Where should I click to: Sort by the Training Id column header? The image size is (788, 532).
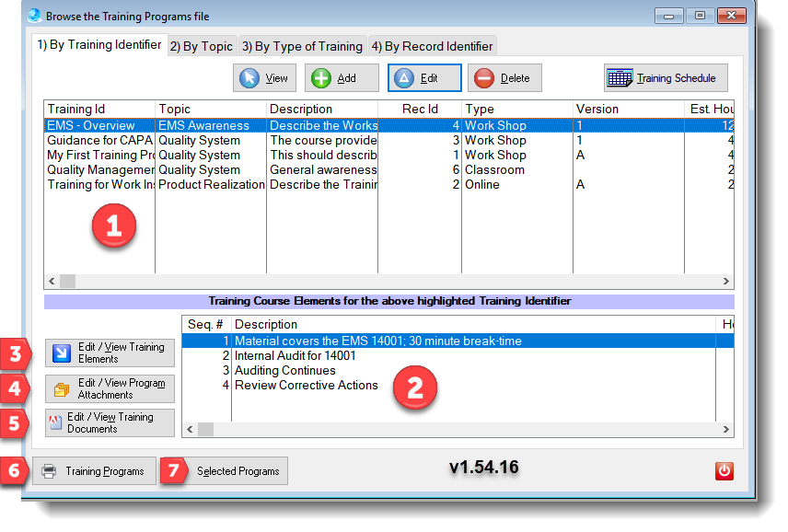[x=98, y=109]
